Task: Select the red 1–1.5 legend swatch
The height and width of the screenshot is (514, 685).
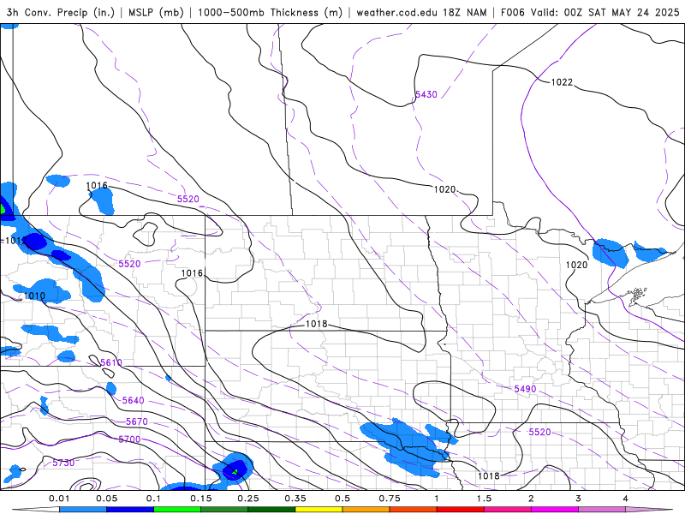Action: click(x=461, y=510)
